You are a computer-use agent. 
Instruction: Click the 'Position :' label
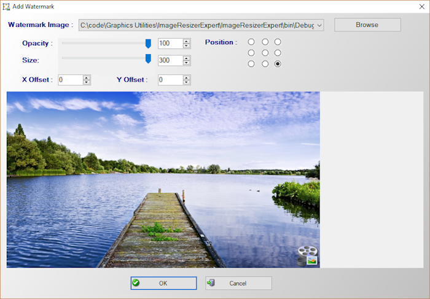(221, 42)
